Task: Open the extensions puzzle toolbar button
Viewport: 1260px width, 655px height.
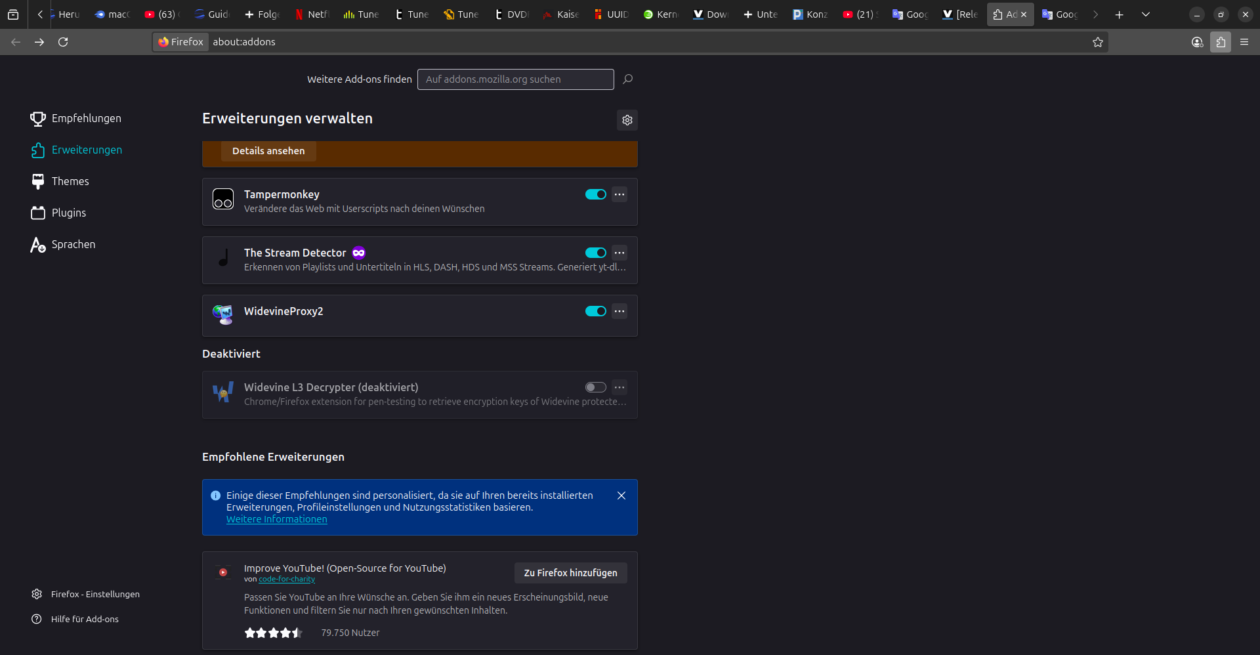Action: 1221,42
